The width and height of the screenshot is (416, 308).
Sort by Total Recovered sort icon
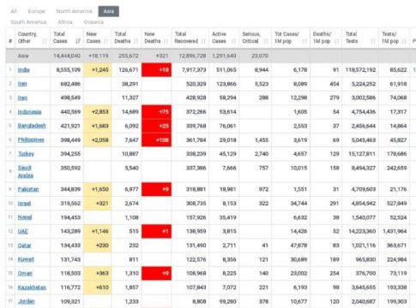tap(203, 41)
